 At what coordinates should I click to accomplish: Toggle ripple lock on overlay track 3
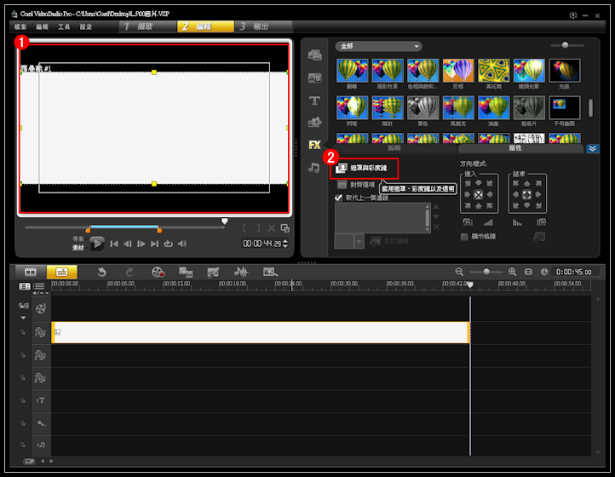tap(23, 377)
